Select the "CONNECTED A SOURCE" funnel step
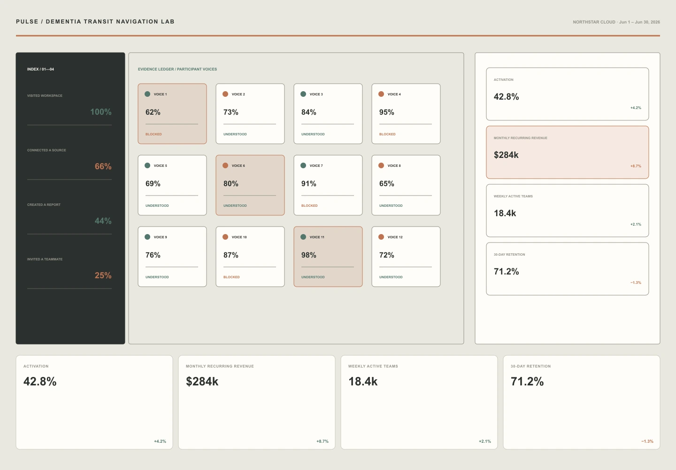676x470 pixels. [x=46, y=150]
